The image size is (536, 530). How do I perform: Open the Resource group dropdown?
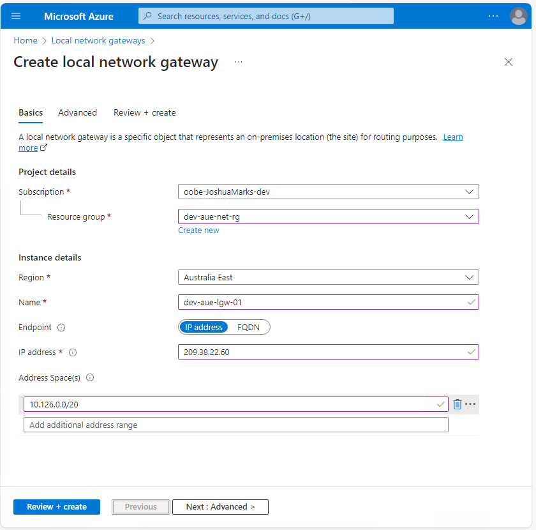pyautogui.click(x=328, y=216)
